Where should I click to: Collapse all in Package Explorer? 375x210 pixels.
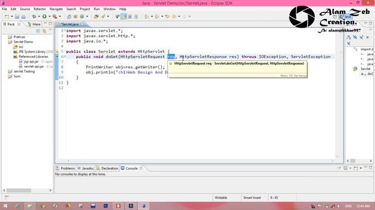[x=38, y=31]
